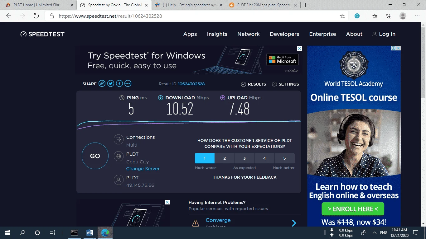Refresh the page with the reload icon
Viewport: 426px width, 239px height.
pos(36,16)
